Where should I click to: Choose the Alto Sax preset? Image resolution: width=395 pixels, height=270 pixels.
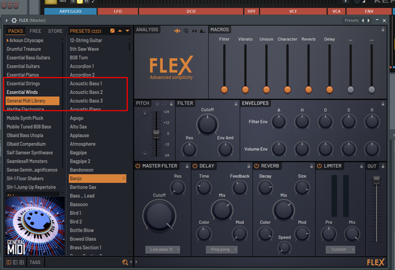click(78, 126)
